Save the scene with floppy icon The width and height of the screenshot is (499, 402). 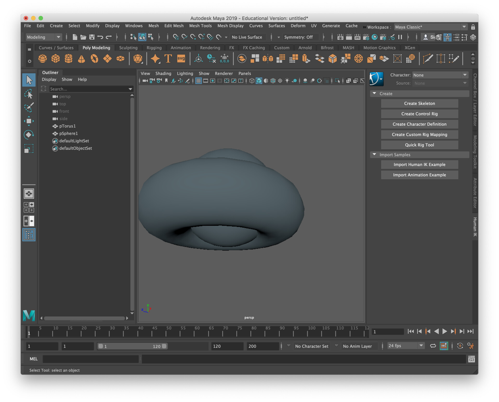(91, 37)
